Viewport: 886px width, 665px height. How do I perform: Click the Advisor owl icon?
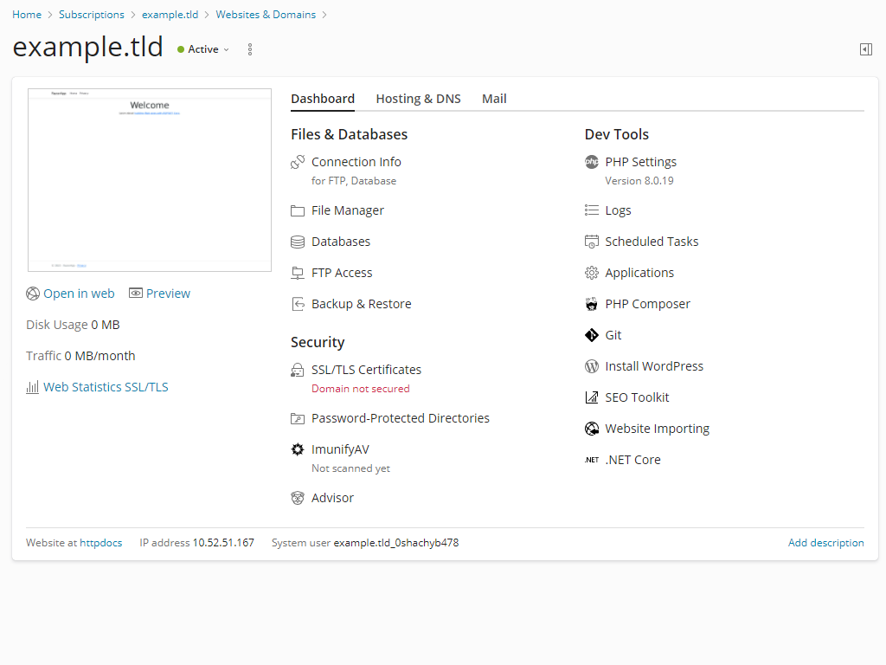tap(298, 498)
